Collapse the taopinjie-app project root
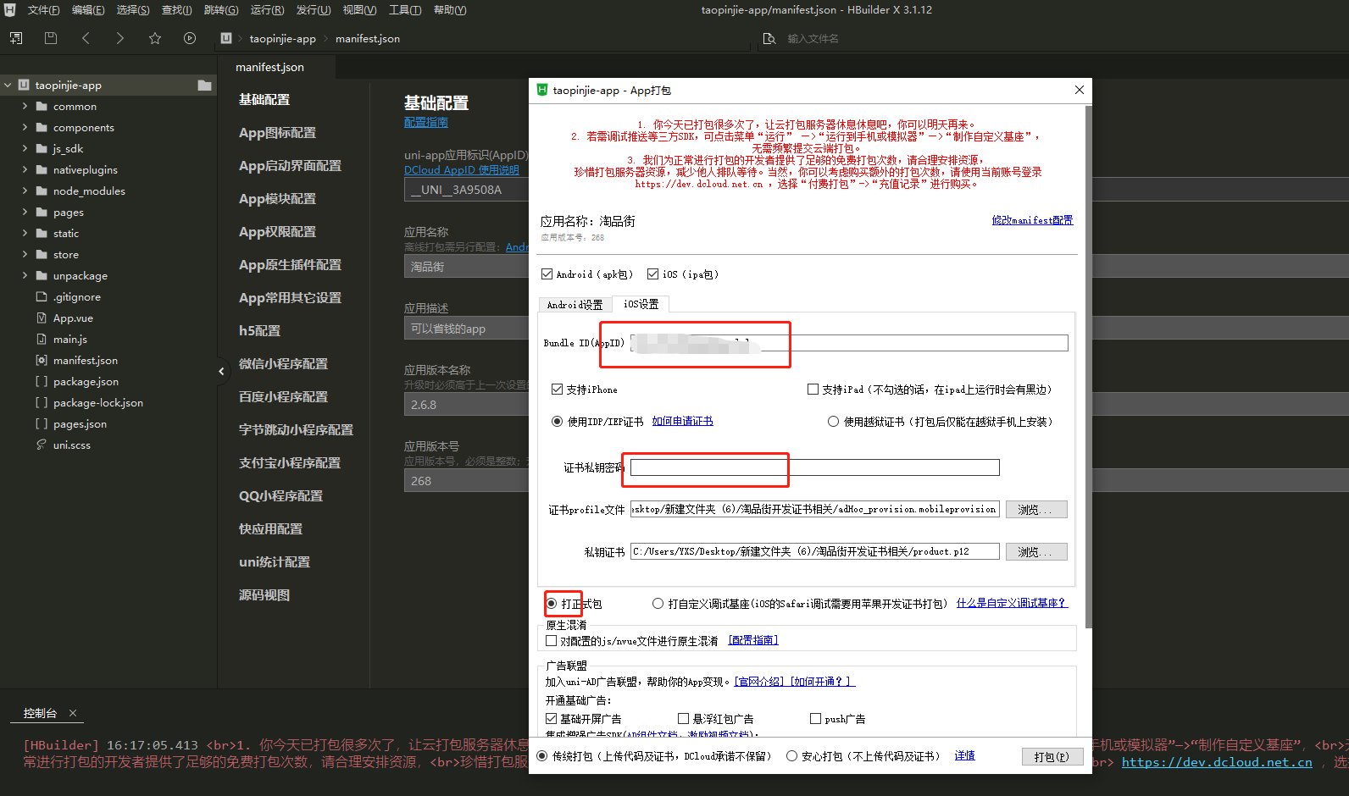This screenshot has width=1349, height=796. [8, 85]
